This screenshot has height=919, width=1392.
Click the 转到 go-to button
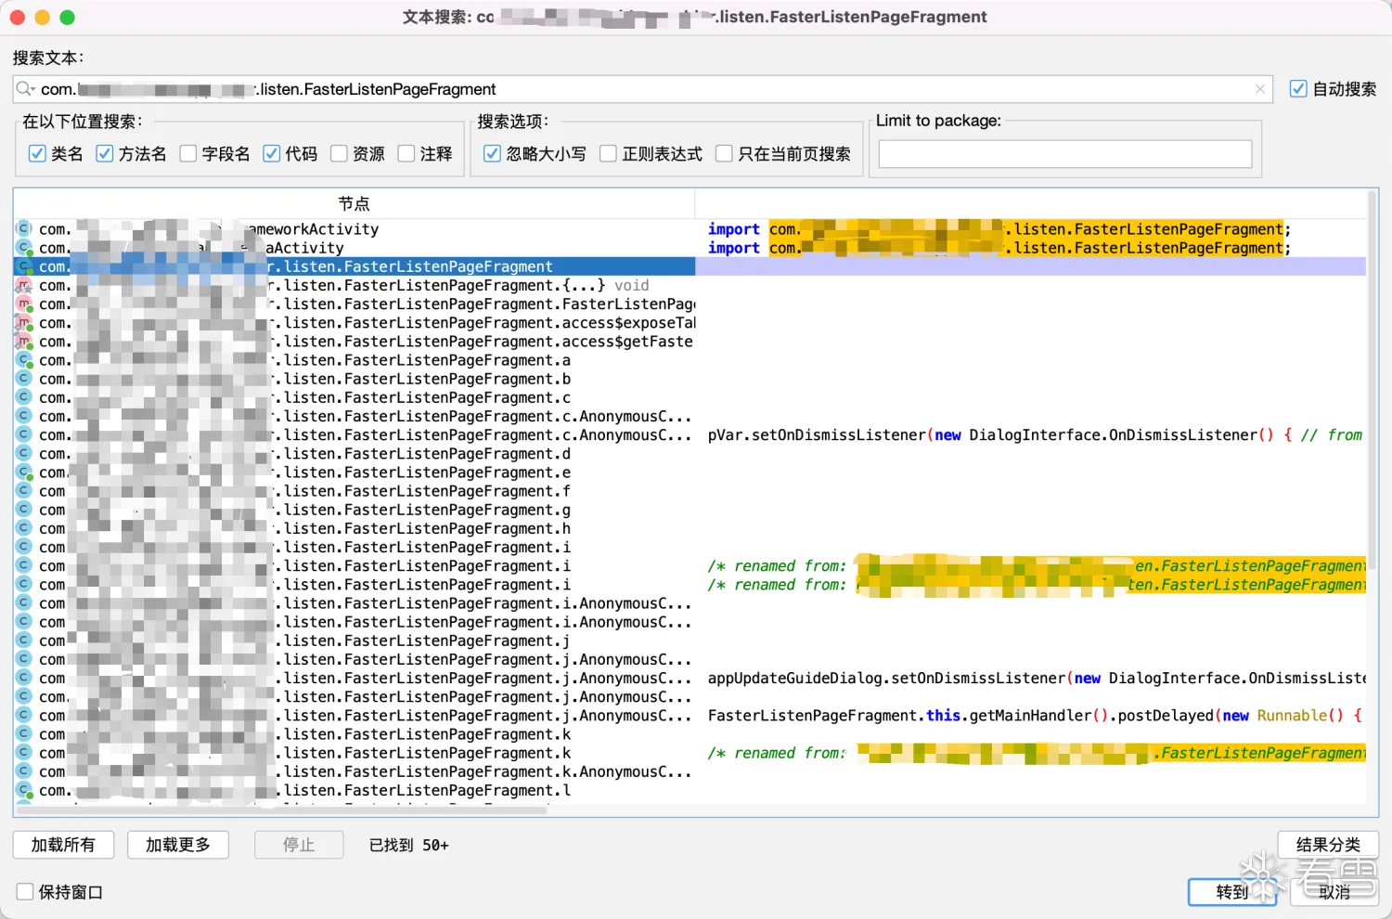[x=1232, y=892]
